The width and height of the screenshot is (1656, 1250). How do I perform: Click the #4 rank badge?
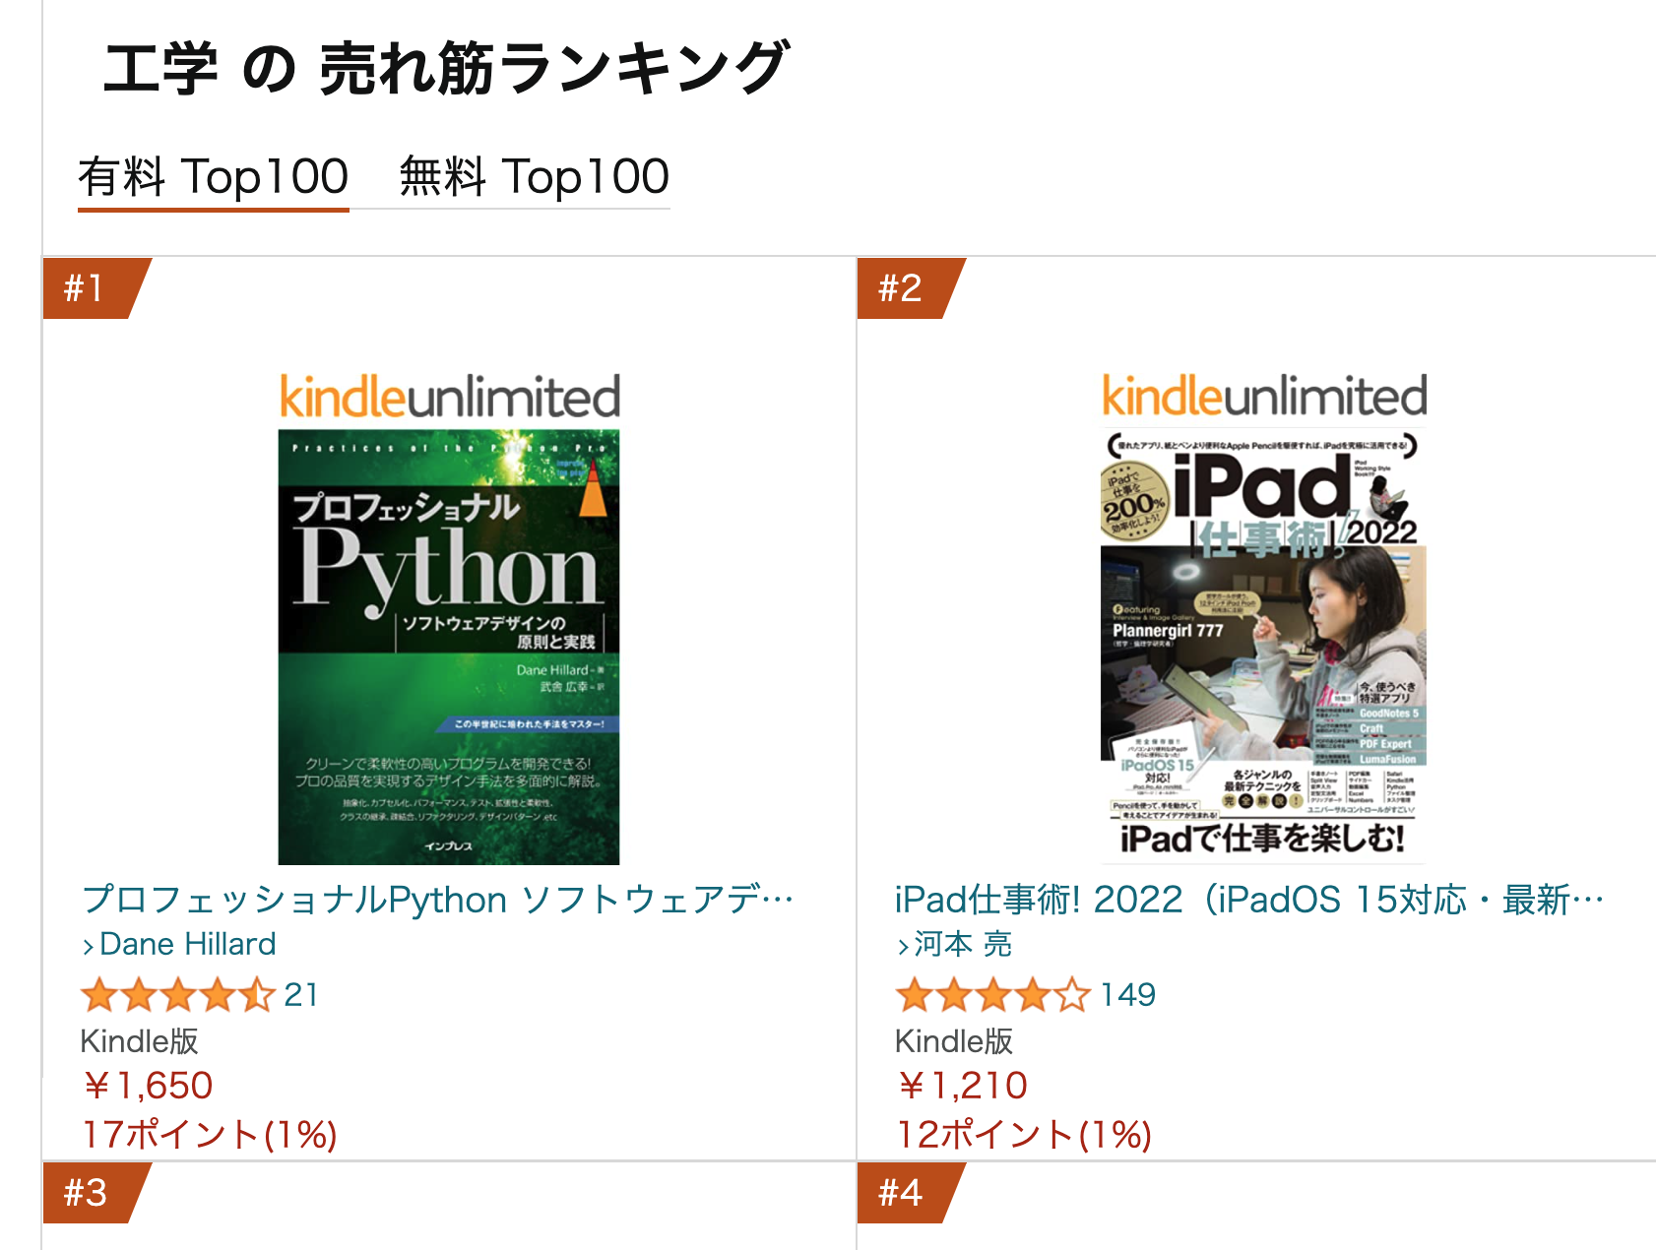point(903,1193)
